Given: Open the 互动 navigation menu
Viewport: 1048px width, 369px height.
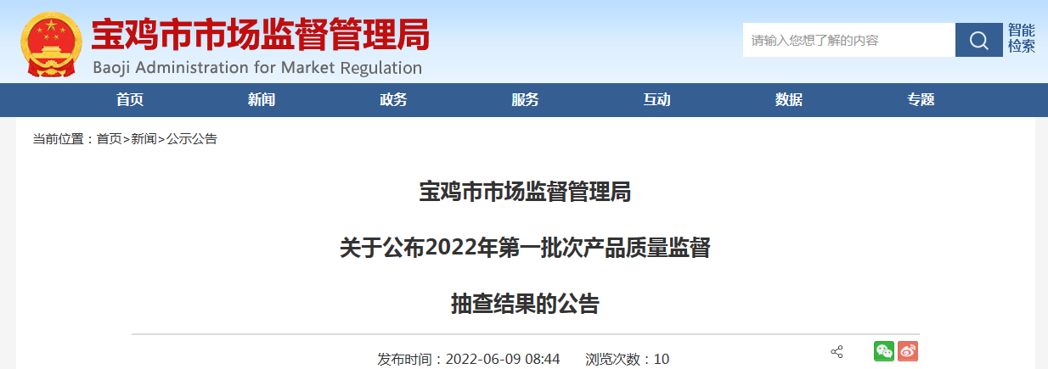Looking at the screenshot, I should coord(656,99).
